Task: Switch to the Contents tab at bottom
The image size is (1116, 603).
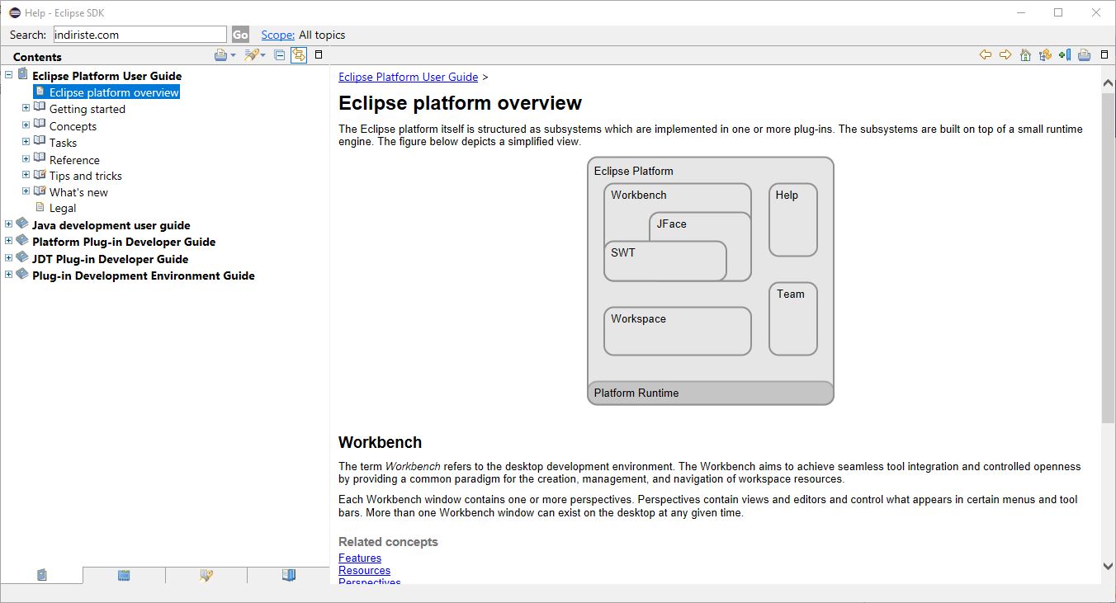Action: [x=42, y=576]
